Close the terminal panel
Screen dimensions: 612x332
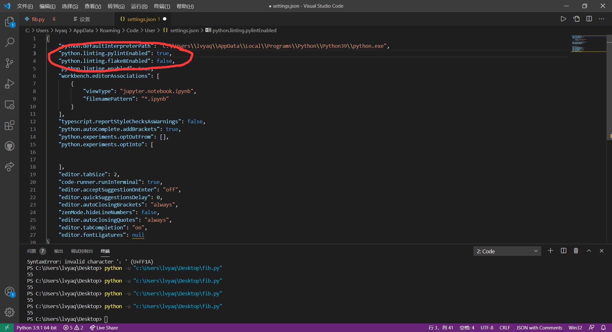[x=601, y=251]
